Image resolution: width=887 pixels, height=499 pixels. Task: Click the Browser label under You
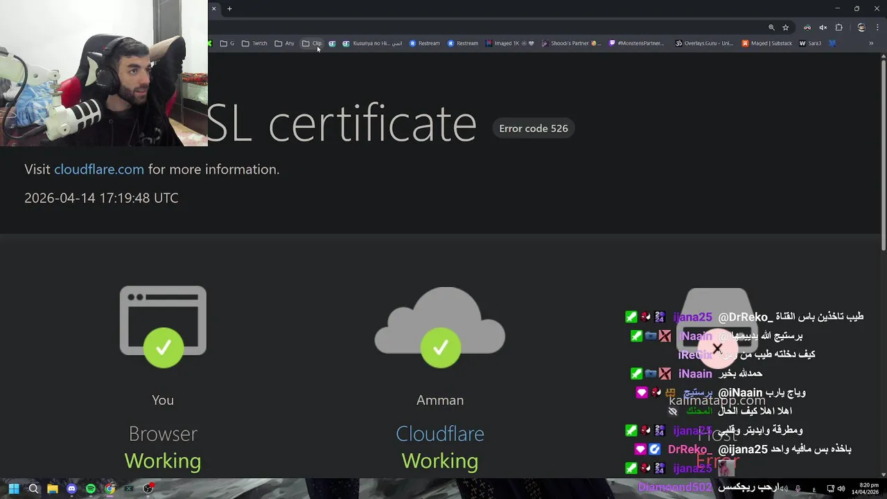163,434
